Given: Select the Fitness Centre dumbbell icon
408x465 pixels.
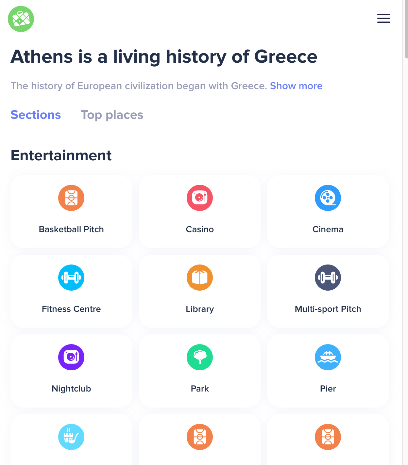Looking at the screenshot, I should pos(71,278).
